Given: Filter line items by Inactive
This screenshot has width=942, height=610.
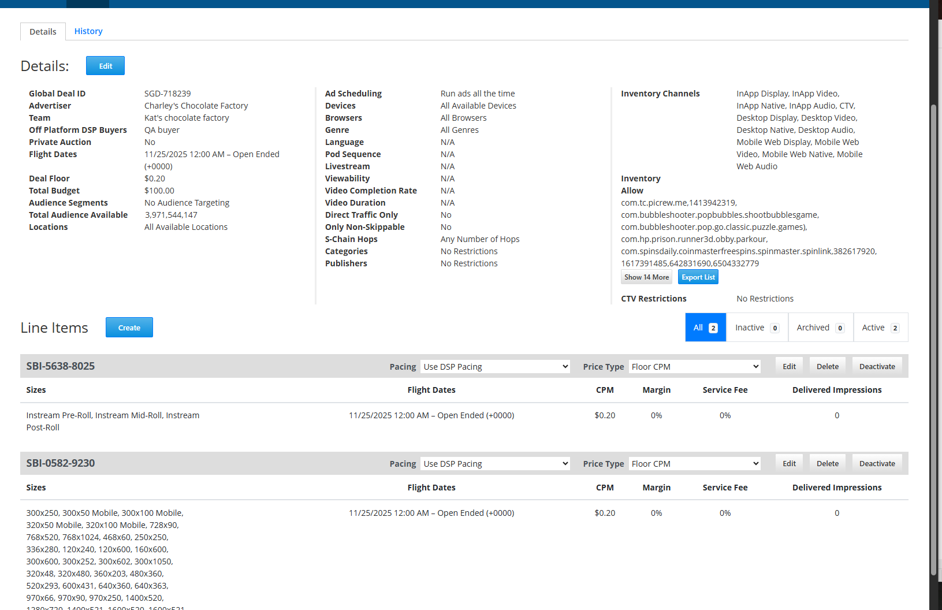Looking at the screenshot, I should 757,328.
